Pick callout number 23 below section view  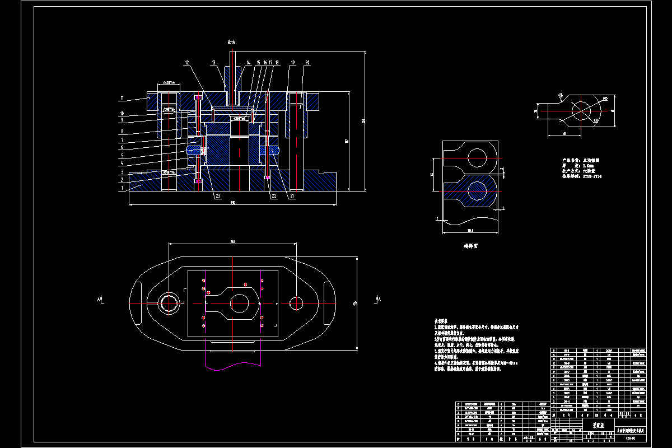(218, 196)
